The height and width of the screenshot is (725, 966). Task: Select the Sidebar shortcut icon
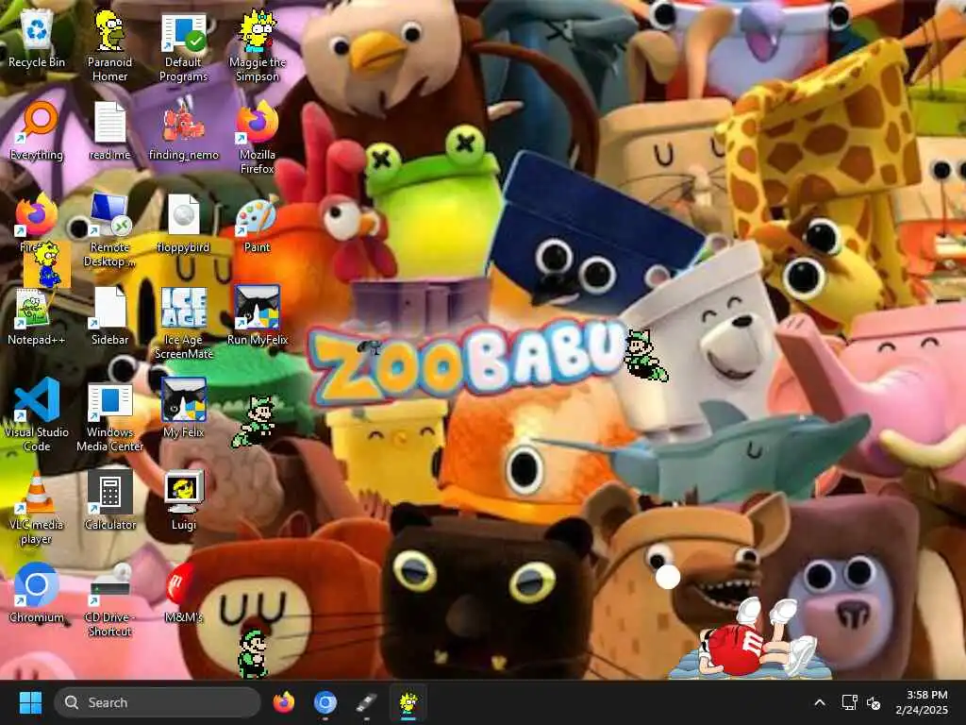(109, 315)
